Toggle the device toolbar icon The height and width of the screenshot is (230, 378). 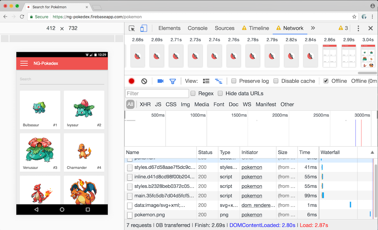click(x=144, y=28)
